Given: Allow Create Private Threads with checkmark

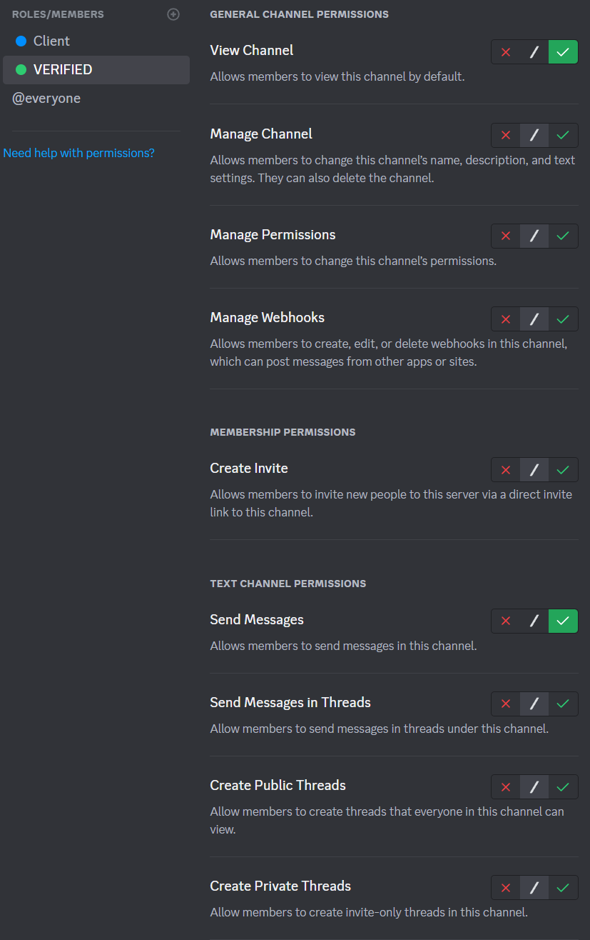Looking at the screenshot, I should point(563,888).
